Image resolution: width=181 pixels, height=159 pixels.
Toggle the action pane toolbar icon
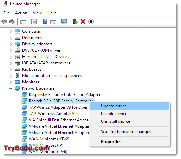[x=53, y=22]
